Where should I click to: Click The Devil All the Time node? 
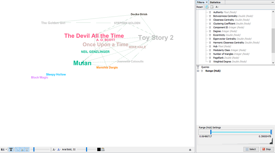pos(94,36)
